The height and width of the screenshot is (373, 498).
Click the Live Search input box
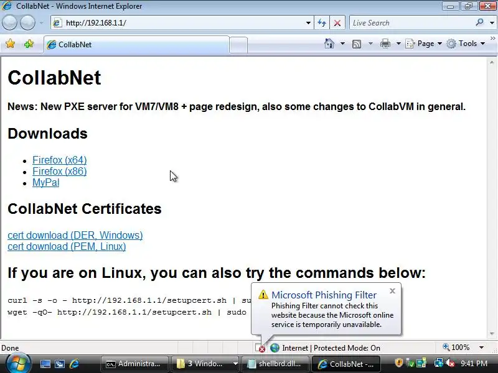coord(411,23)
